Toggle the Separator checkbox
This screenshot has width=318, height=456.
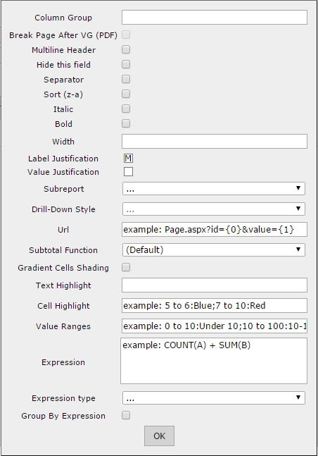click(x=126, y=80)
